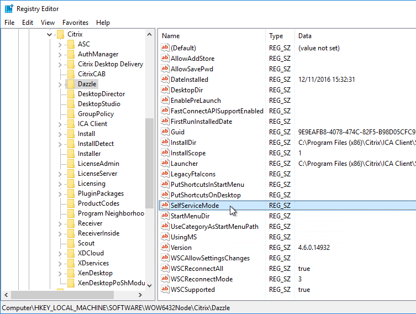The width and height of the screenshot is (416, 314).
Task: Click the tree pane scroll down arrow
Action: [x=149, y=286]
